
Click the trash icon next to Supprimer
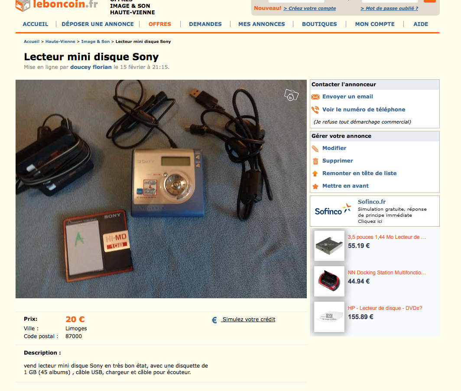315,161
